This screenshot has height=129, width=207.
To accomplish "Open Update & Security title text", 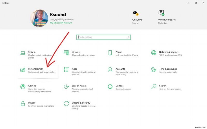I will pyautogui.click(x=81, y=103).
